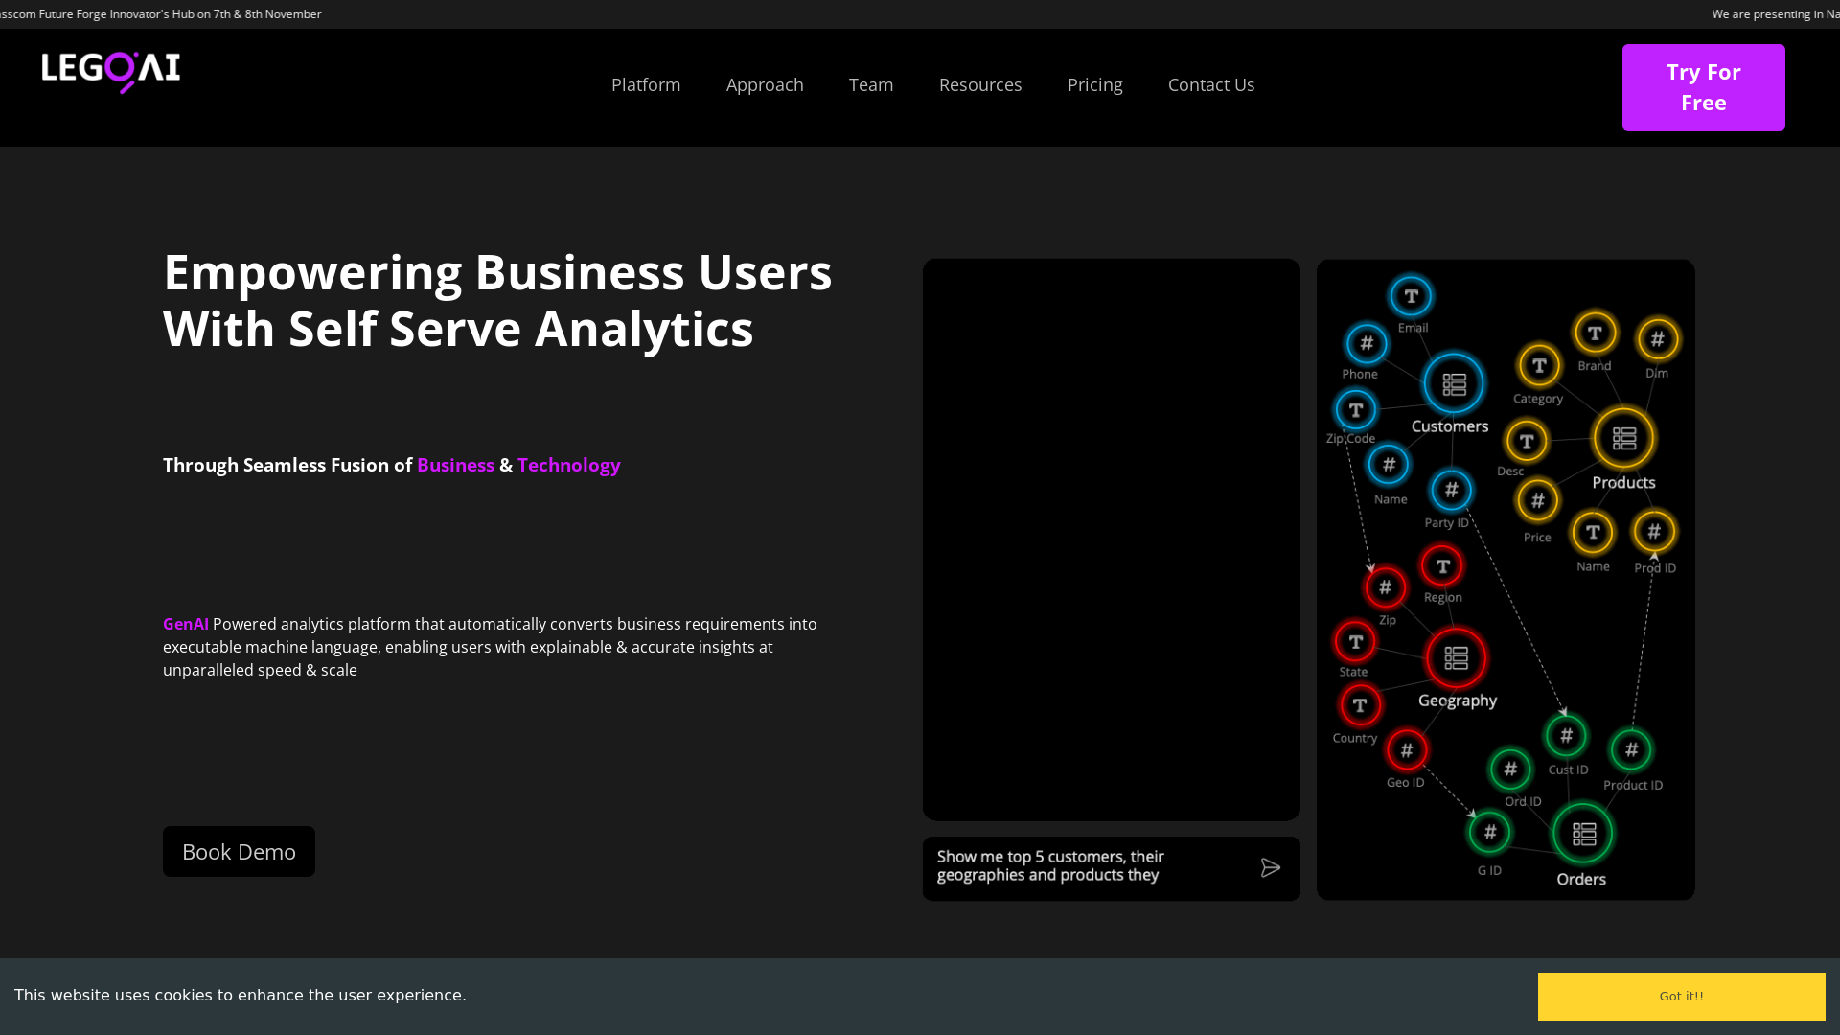Open the Pricing page
1840x1035 pixels.
tap(1094, 85)
